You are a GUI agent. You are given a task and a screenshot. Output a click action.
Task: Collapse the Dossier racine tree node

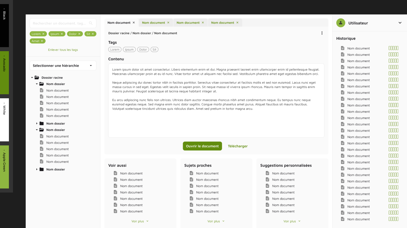[x=32, y=78]
